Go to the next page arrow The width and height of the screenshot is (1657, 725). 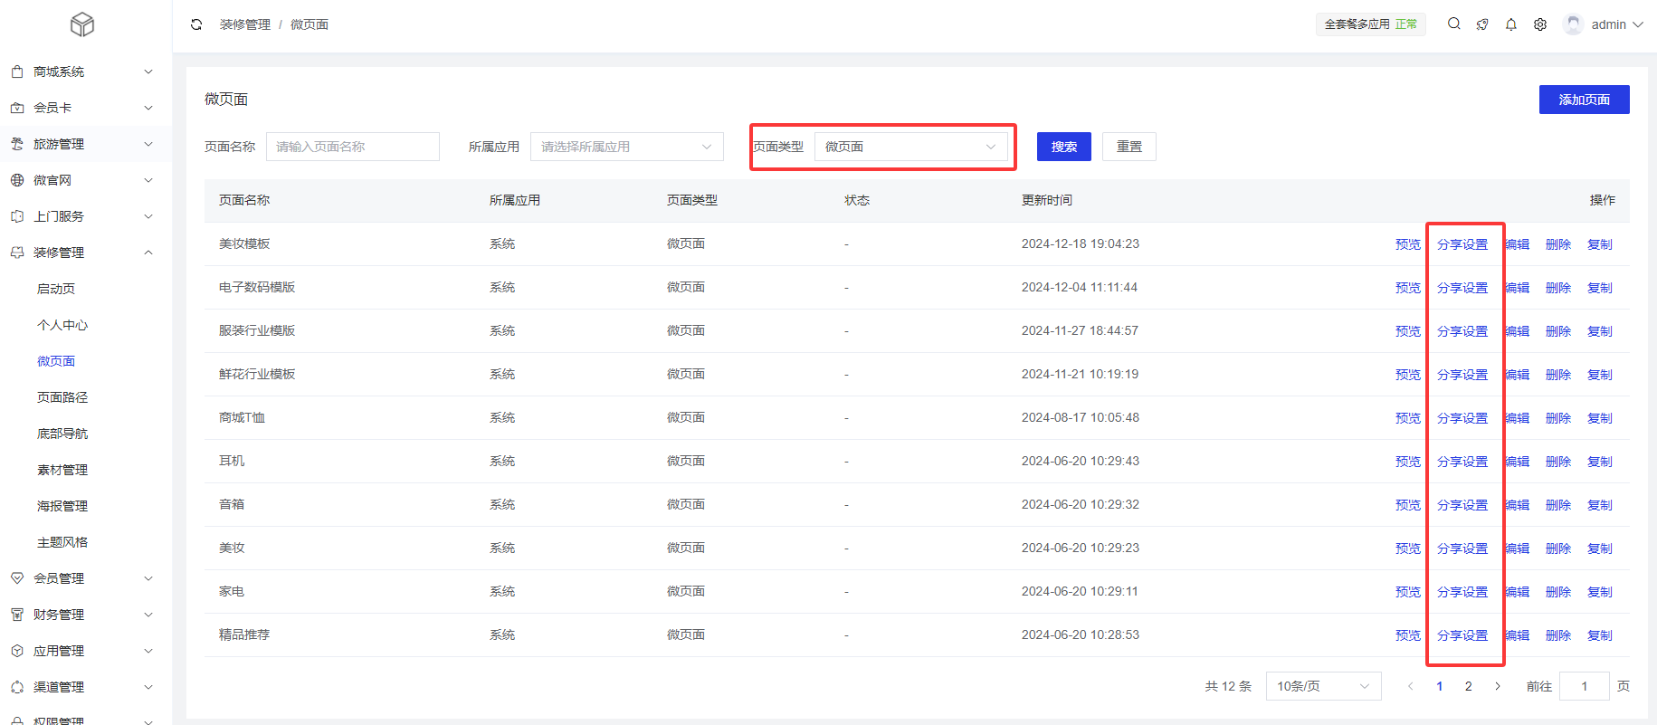(1498, 686)
